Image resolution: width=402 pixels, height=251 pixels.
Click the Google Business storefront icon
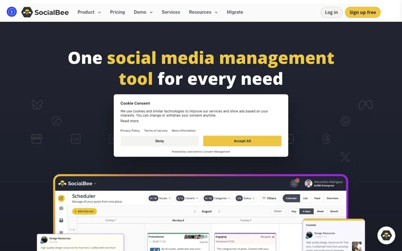[36, 139]
